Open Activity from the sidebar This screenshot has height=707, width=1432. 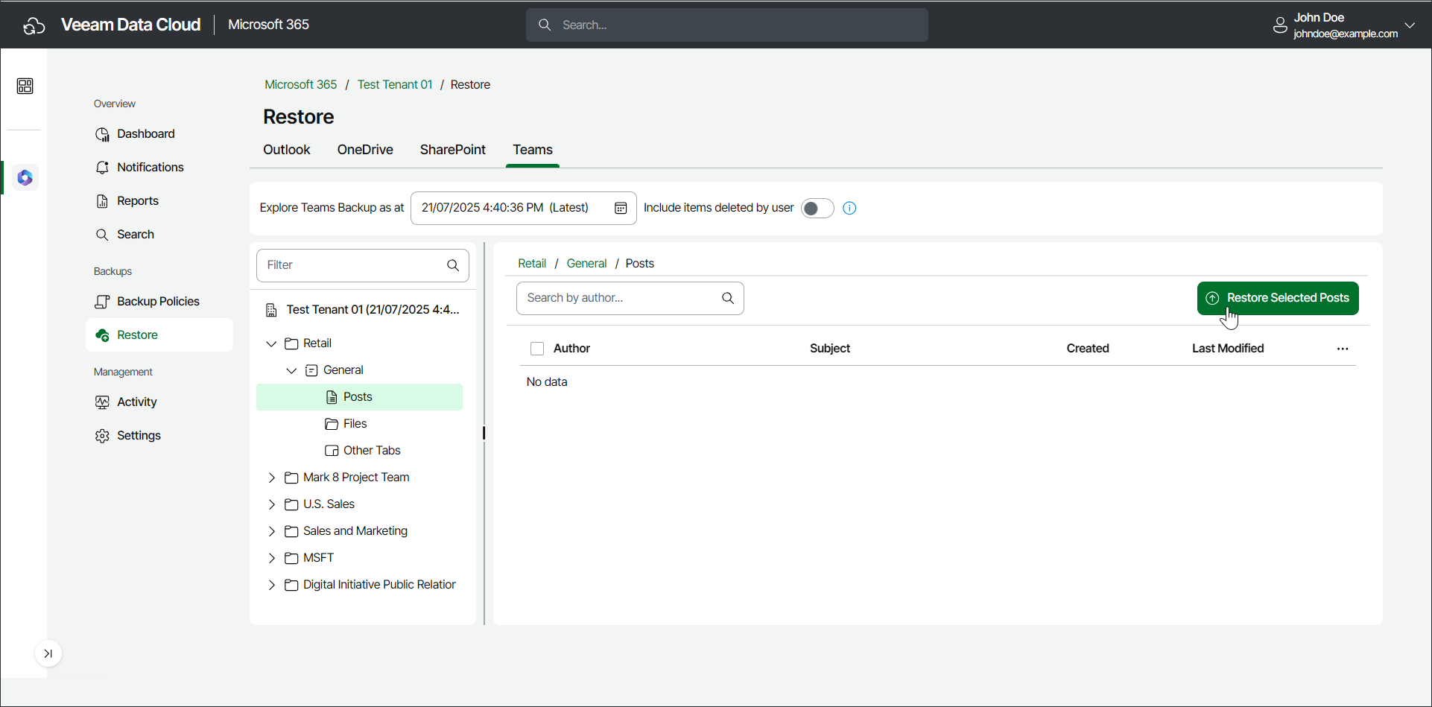coord(137,402)
